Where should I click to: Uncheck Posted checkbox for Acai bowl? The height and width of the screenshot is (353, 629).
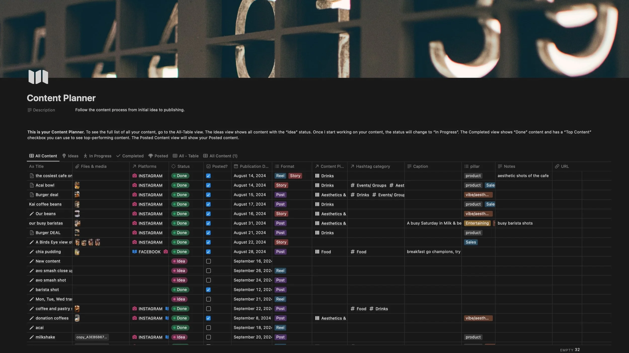(208, 185)
